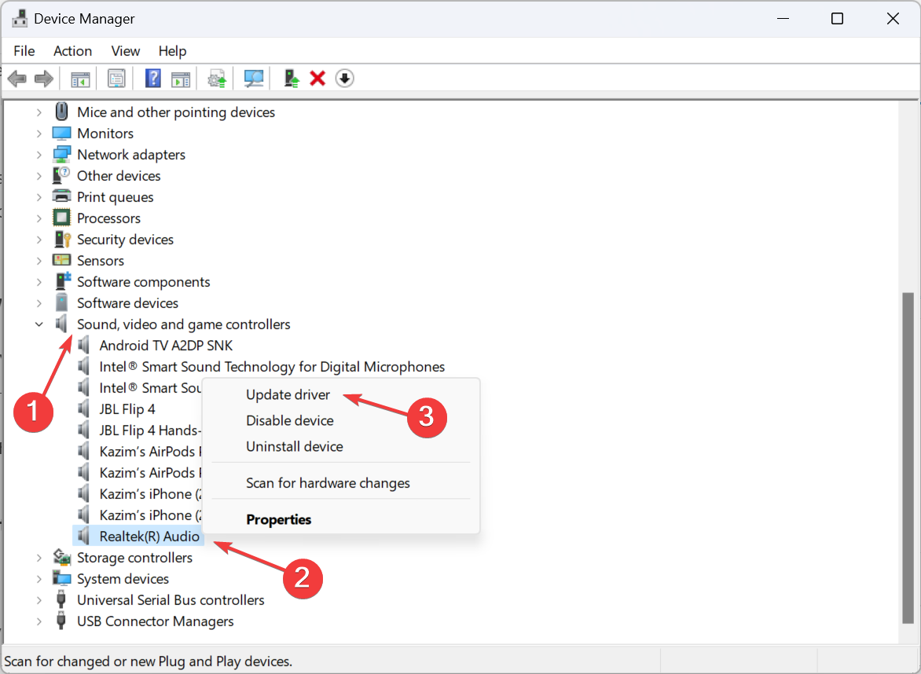The height and width of the screenshot is (674, 921).
Task: Click the Device Manager title bar icon
Action: coord(20,19)
